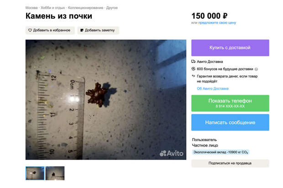Select the first photo thumbnail

coord(35,173)
